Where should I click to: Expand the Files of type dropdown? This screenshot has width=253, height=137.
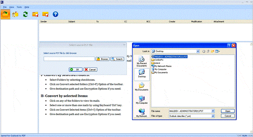point(213,116)
